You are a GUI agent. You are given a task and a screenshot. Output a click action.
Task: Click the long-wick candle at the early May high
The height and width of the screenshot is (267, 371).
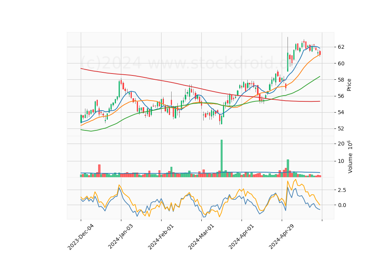[x=288, y=55]
